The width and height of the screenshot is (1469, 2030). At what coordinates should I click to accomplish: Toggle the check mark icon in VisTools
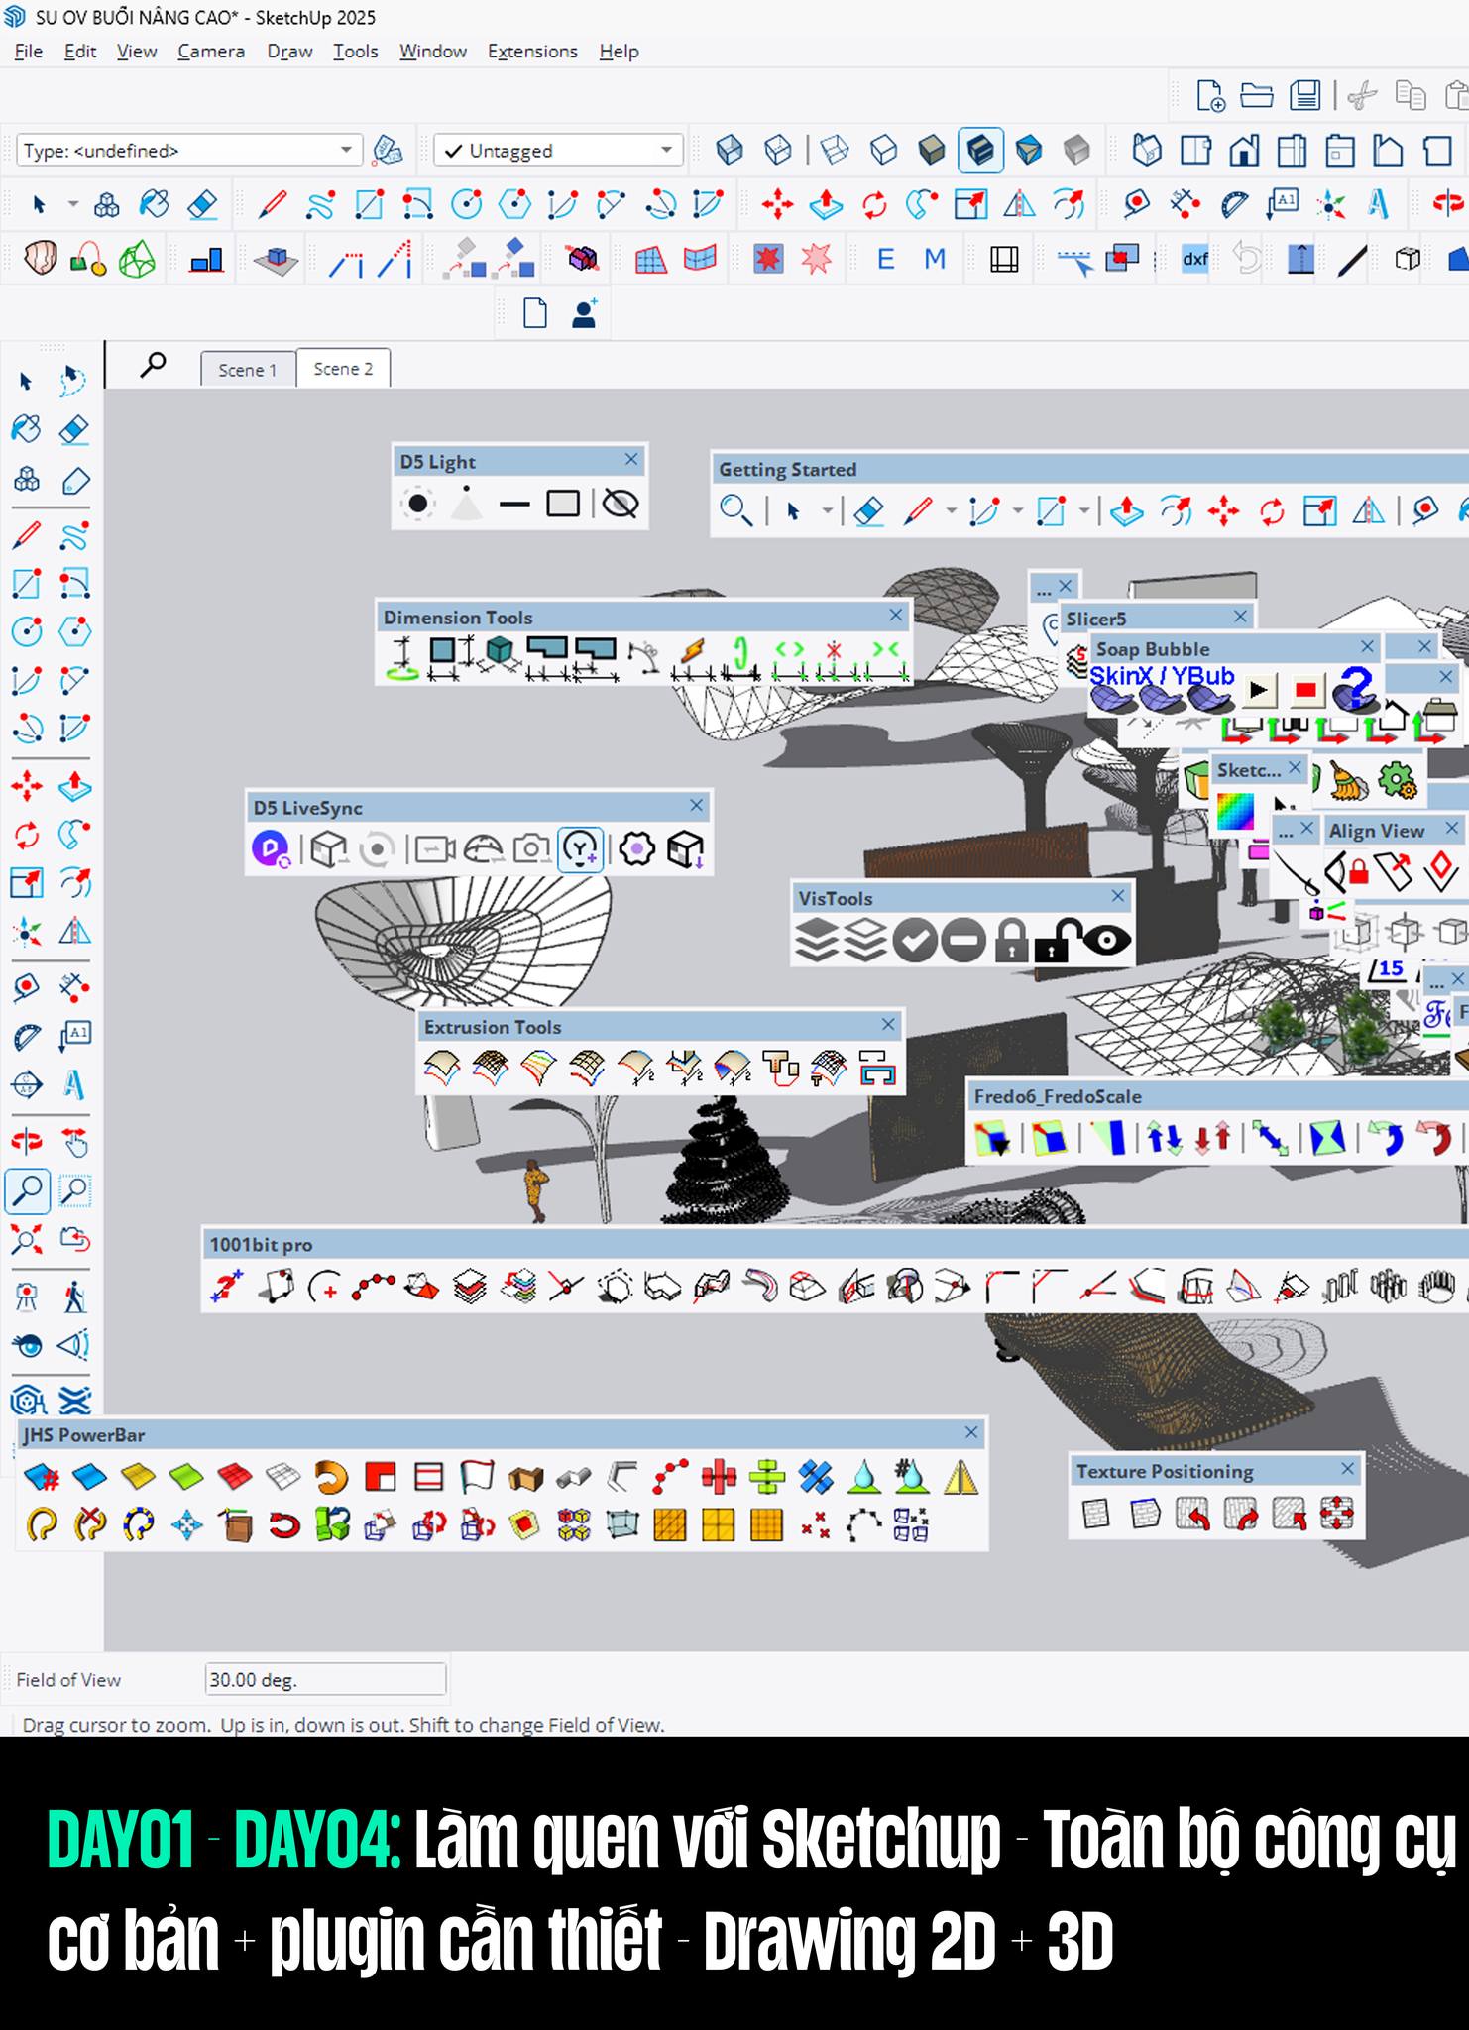pos(915,940)
